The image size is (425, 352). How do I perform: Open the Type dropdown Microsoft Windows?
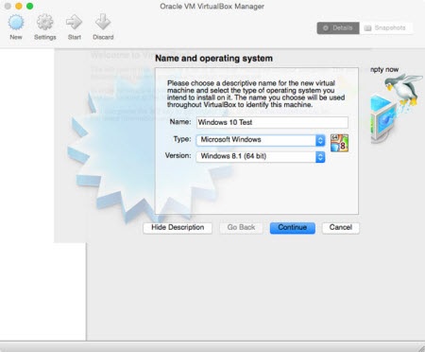click(261, 140)
